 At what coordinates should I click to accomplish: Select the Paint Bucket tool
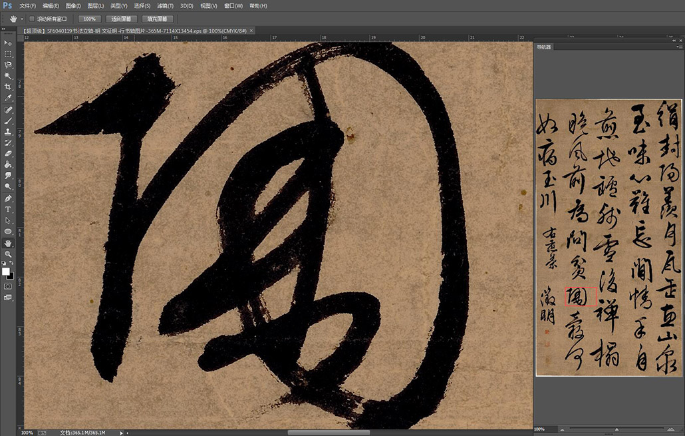point(8,165)
